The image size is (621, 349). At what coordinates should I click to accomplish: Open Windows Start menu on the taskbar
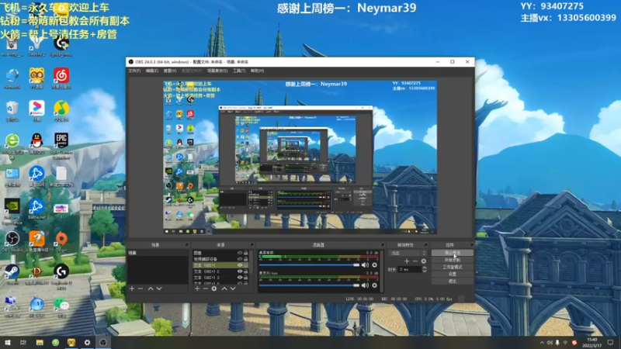tap(8, 343)
